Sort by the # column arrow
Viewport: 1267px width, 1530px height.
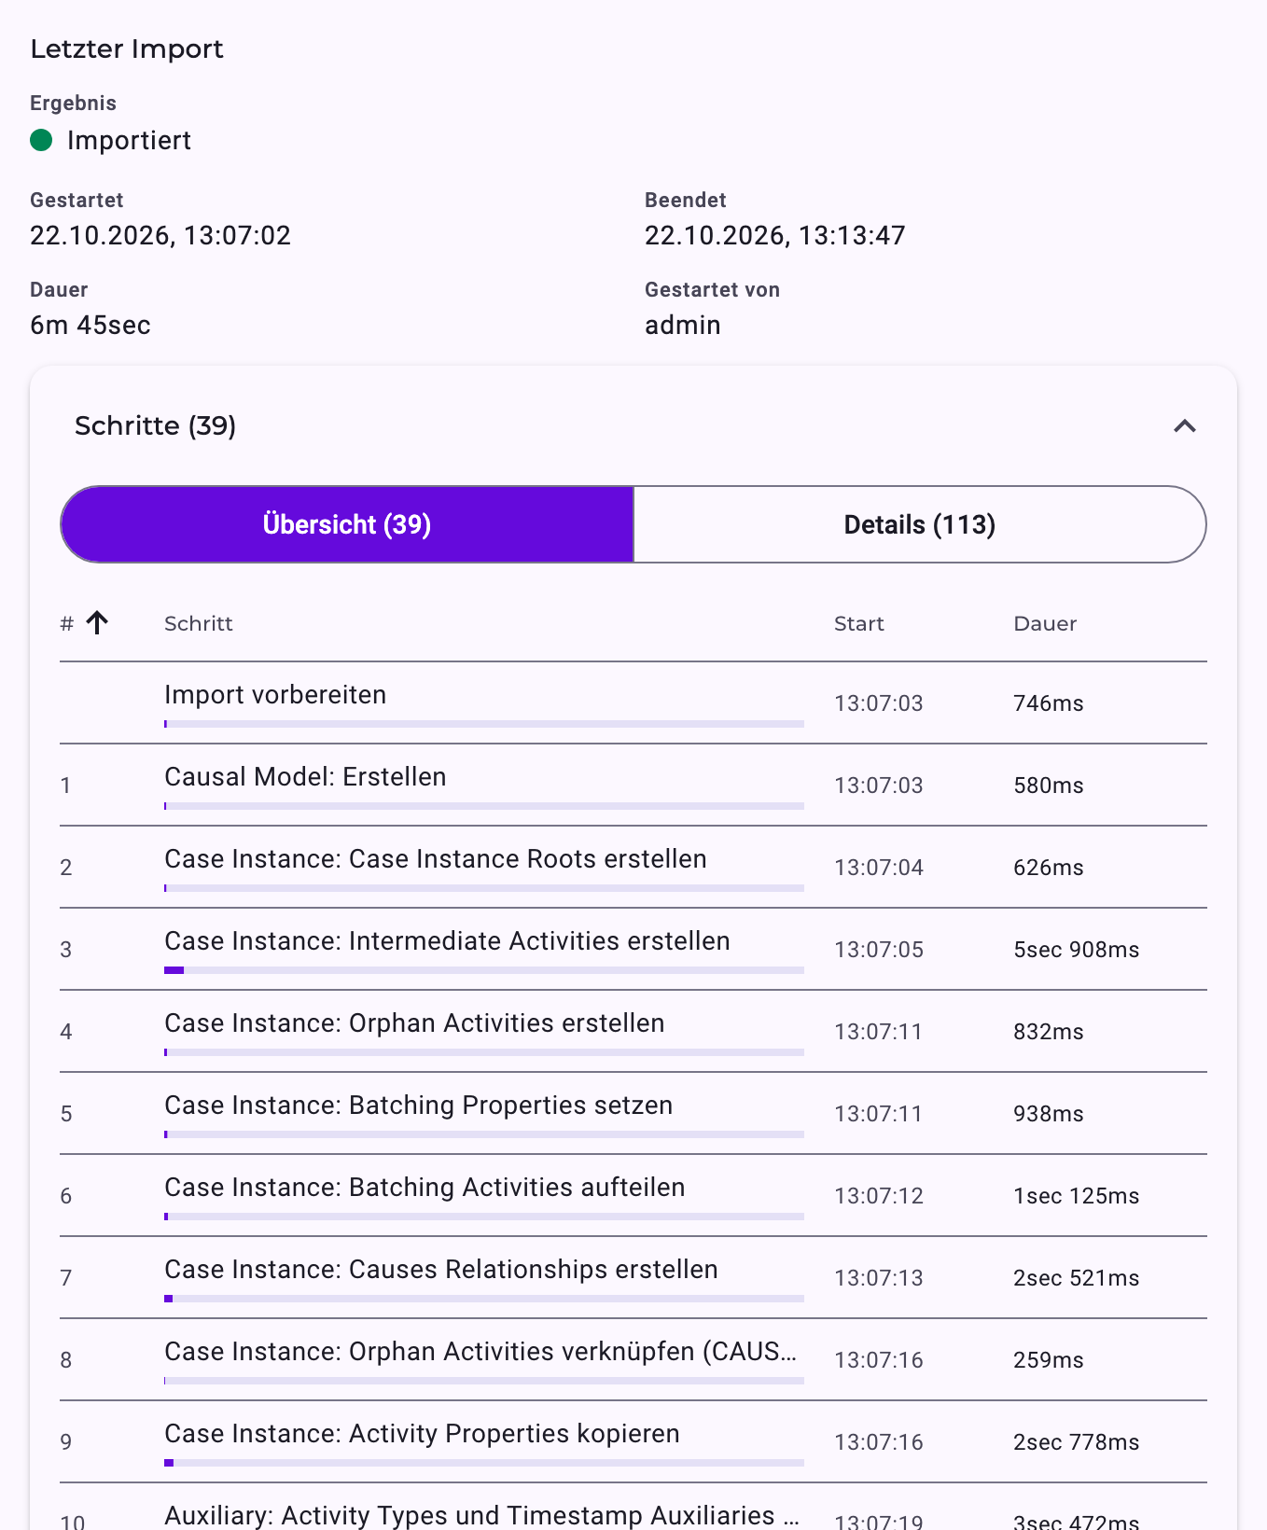[97, 622]
